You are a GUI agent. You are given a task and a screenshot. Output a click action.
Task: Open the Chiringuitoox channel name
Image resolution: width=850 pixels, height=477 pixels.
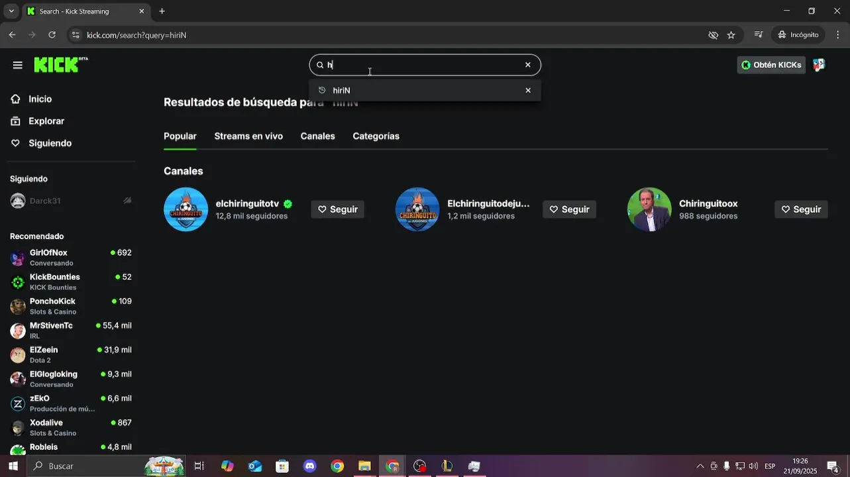click(x=708, y=203)
